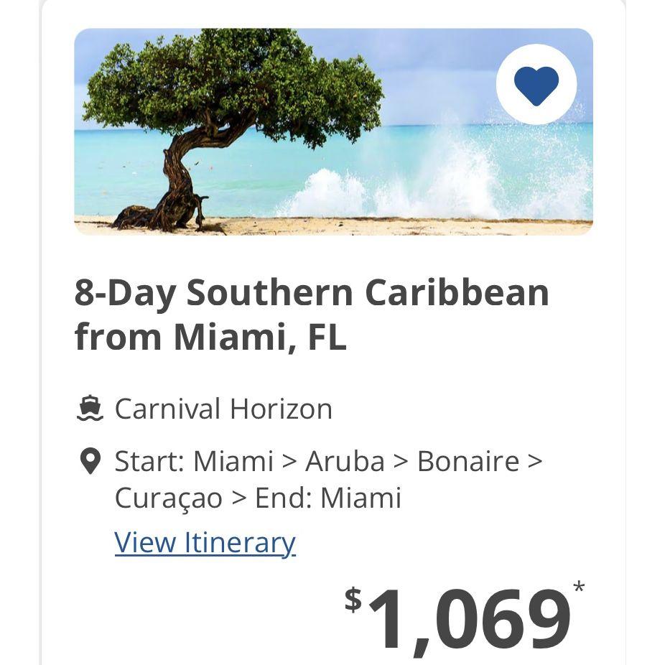665x665 pixels.
Task: Toggle the blue heart favorite icon
Action: point(536,85)
